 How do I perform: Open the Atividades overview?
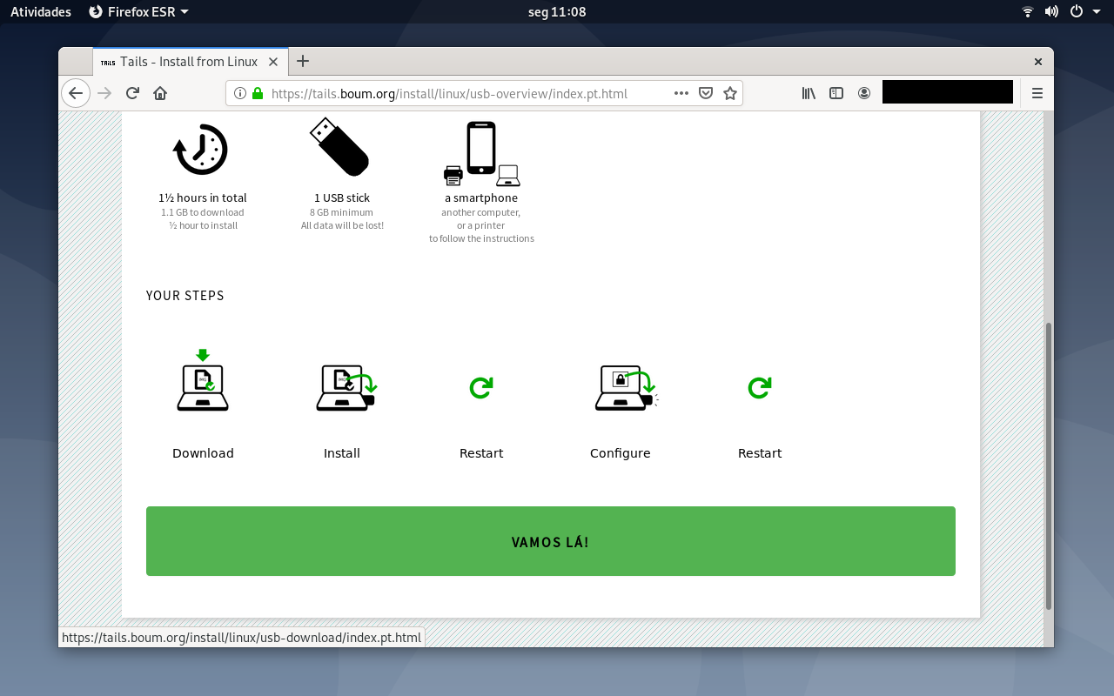(41, 11)
